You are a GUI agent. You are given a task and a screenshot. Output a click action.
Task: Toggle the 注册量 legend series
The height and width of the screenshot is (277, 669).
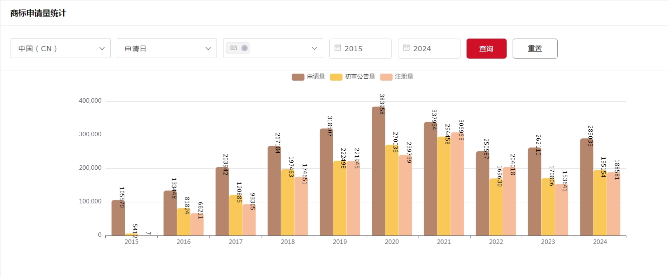point(404,77)
